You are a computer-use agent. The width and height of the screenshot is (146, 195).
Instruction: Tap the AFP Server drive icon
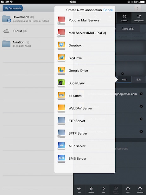[61, 146]
